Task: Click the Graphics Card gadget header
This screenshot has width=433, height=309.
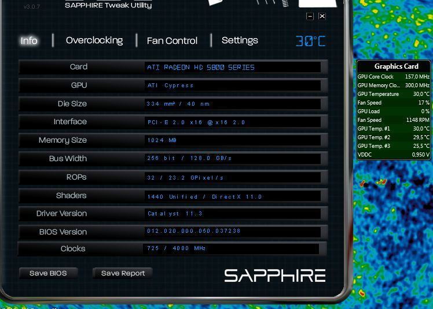Action: [x=397, y=66]
